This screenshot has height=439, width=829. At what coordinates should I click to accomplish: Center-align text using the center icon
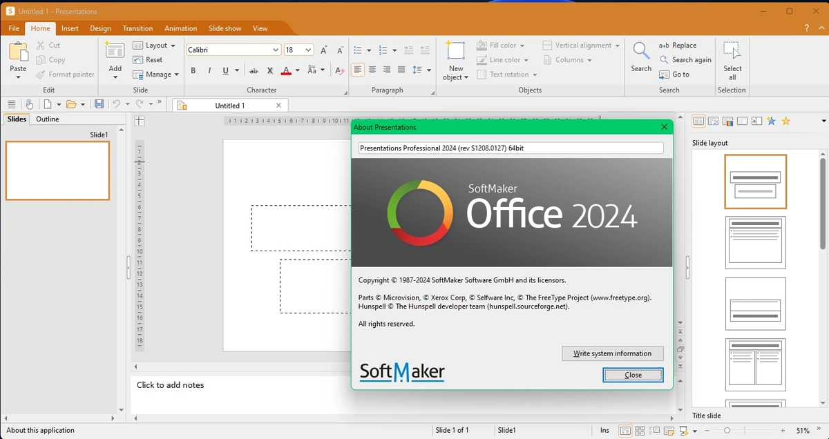(372, 70)
